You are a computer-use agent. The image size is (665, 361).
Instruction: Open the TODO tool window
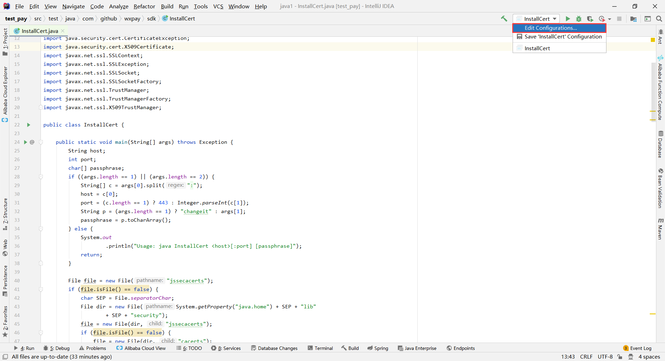tap(189, 348)
